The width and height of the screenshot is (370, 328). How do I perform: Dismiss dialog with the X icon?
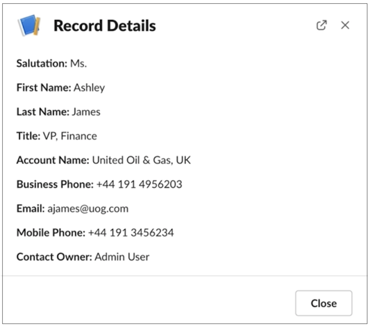click(345, 25)
